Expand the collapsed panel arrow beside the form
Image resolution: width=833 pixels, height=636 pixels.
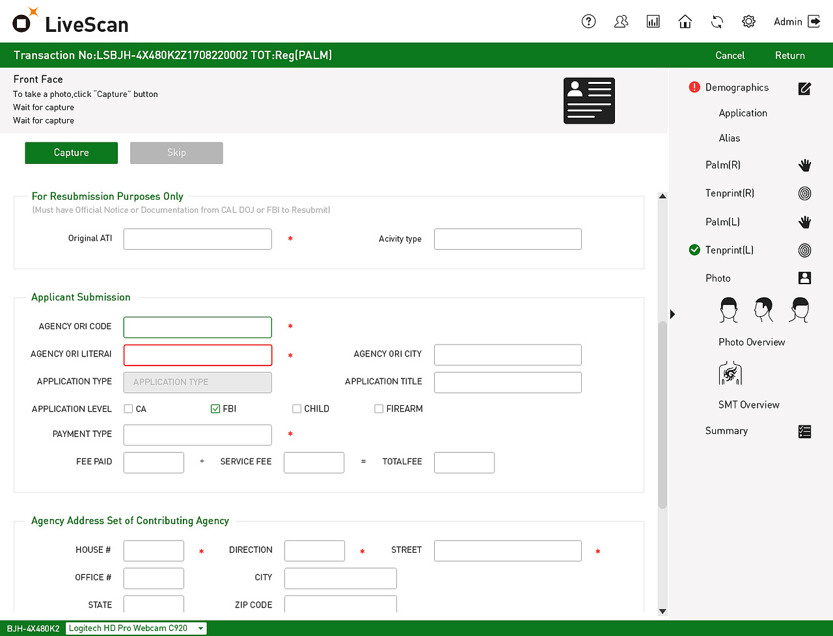tap(672, 313)
